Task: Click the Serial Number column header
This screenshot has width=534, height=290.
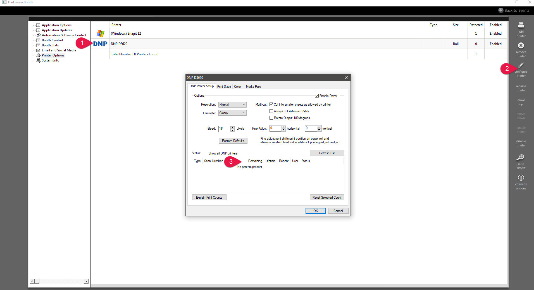Action: (x=213, y=161)
